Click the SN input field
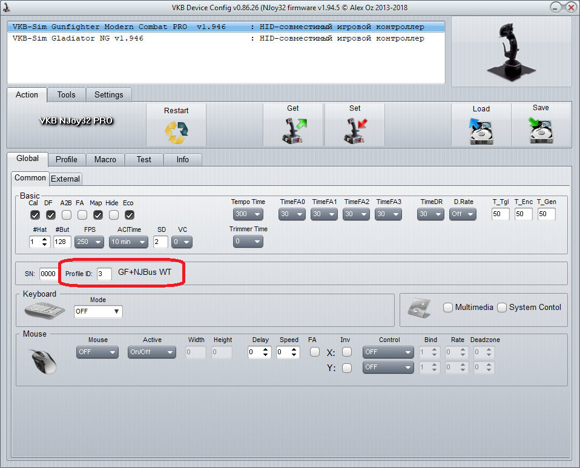This screenshot has width=580, height=468. click(48, 274)
